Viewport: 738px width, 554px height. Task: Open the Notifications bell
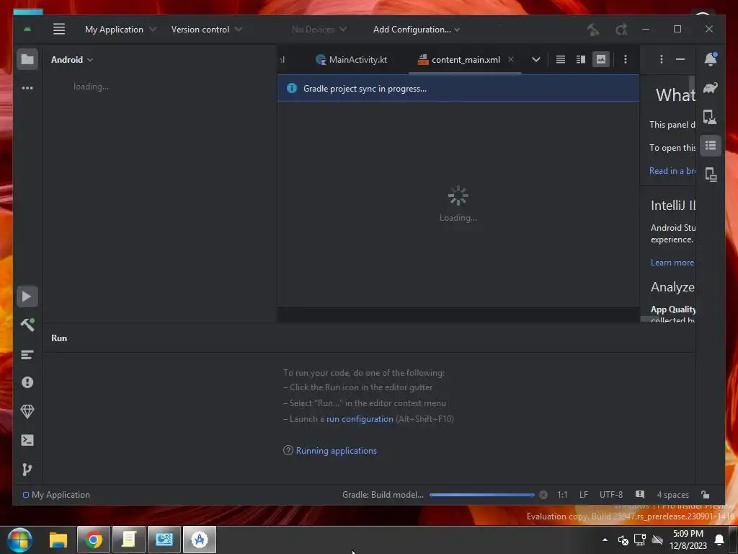tap(711, 59)
